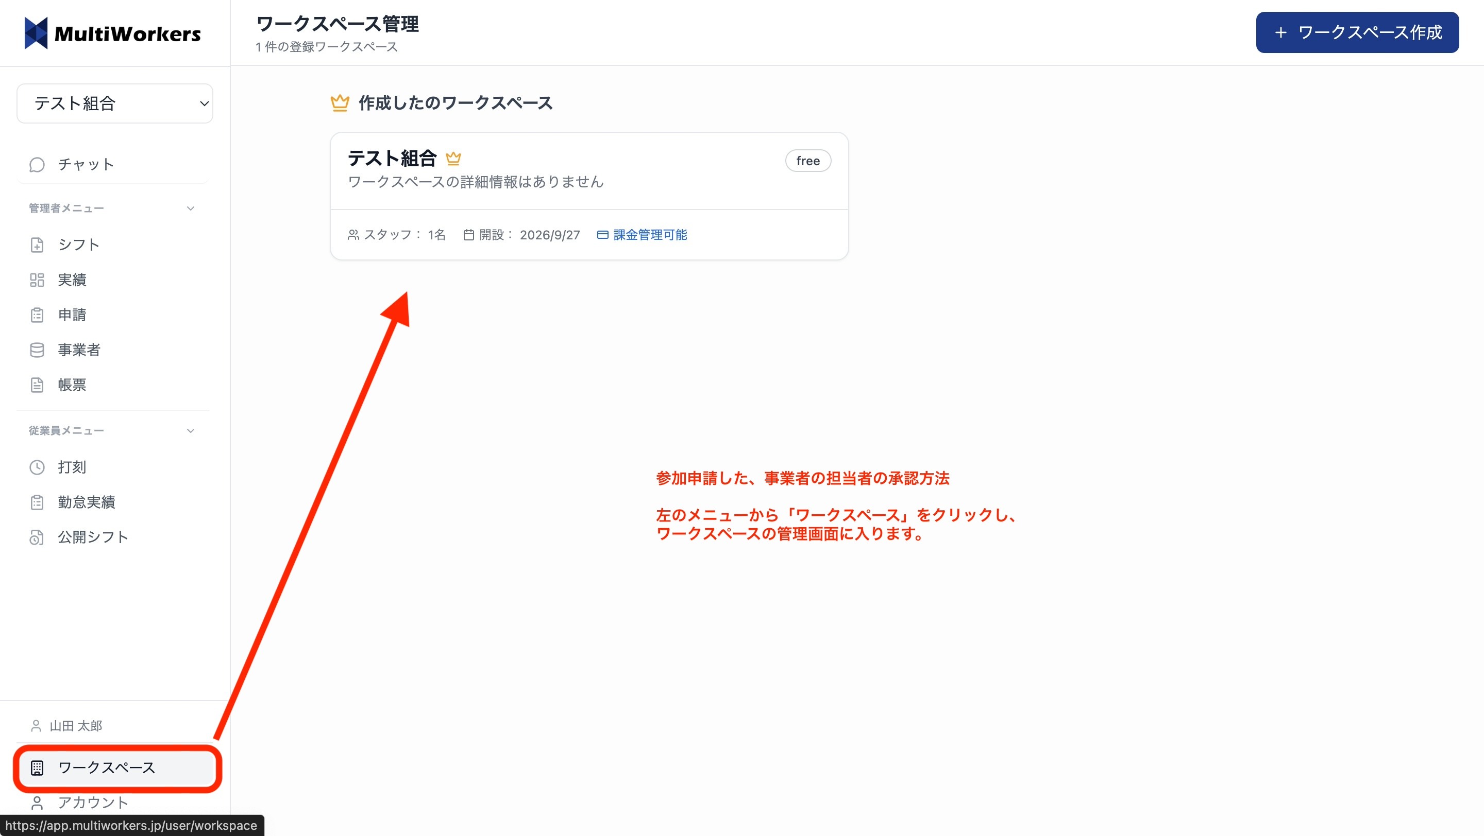The width and height of the screenshot is (1484, 836).
Task: Click the 1 件の登録ワークスペース subtitle
Action: click(327, 47)
